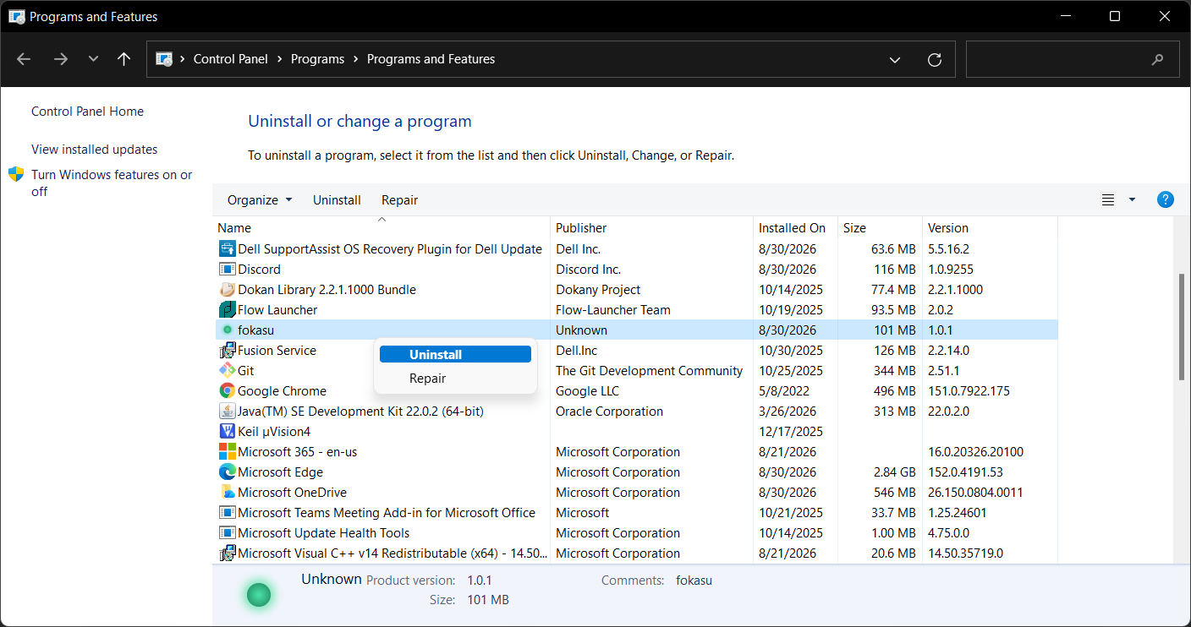Open the recent locations dropdown arrow
Image resolution: width=1191 pixels, height=627 pixels.
coord(93,59)
